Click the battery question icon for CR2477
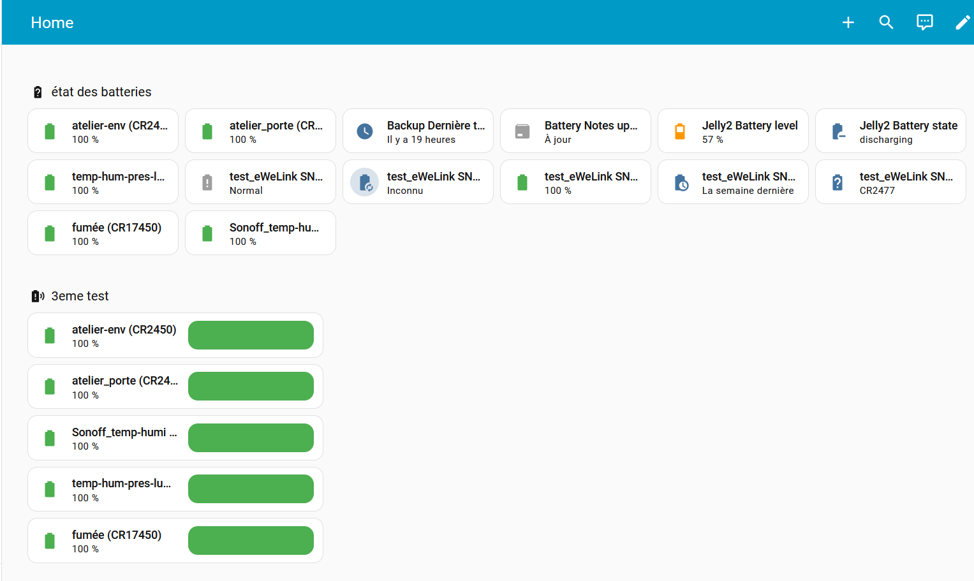 (x=837, y=182)
